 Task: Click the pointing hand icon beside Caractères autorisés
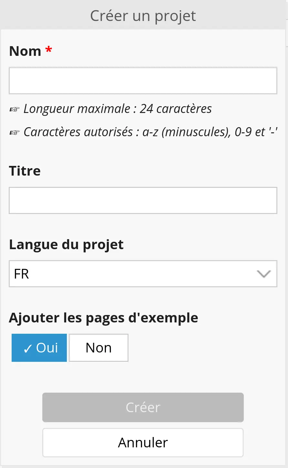coord(14,132)
